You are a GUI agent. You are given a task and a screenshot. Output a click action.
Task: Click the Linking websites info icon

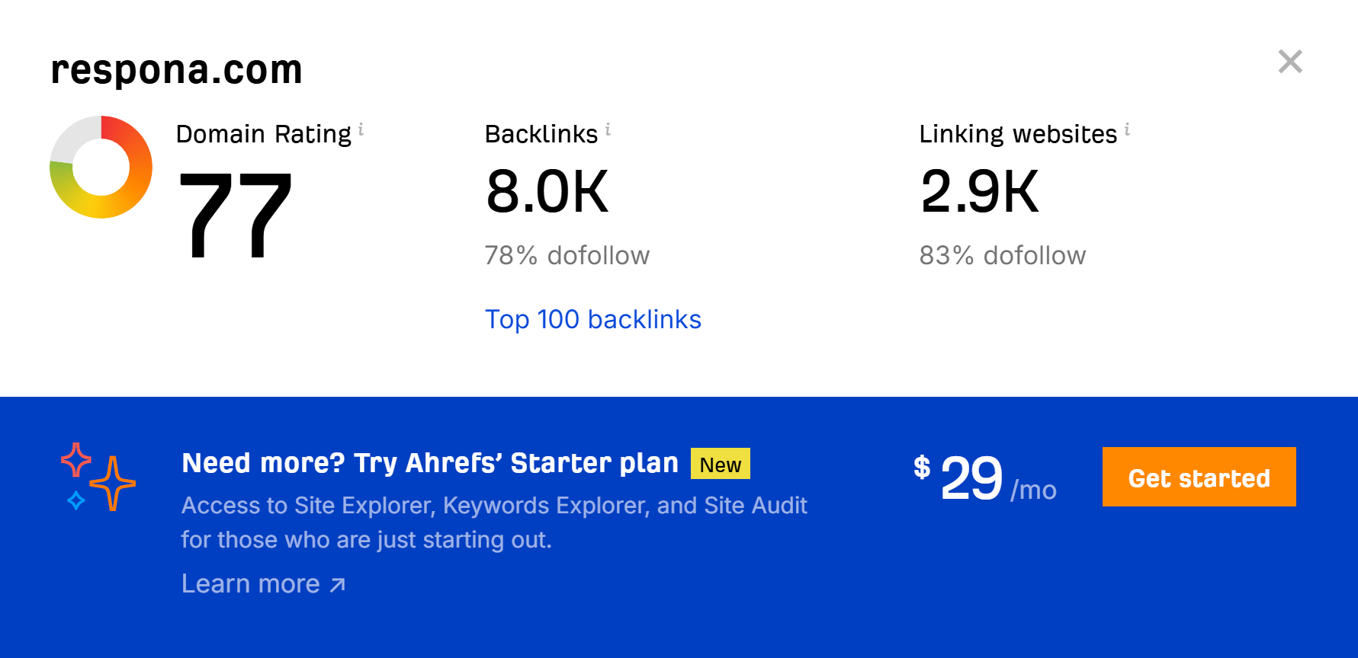[1127, 129]
